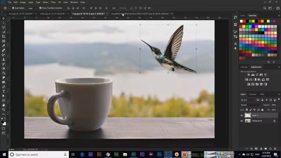
Task: Switch to the Color panel tab
Action: [243, 16]
